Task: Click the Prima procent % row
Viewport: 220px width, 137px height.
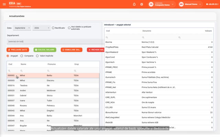Action: tap(159, 67)
